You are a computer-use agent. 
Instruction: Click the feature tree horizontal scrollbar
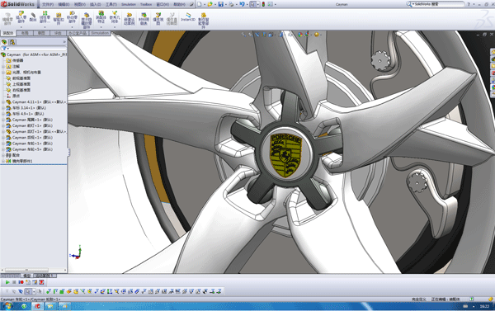(26, 270)
